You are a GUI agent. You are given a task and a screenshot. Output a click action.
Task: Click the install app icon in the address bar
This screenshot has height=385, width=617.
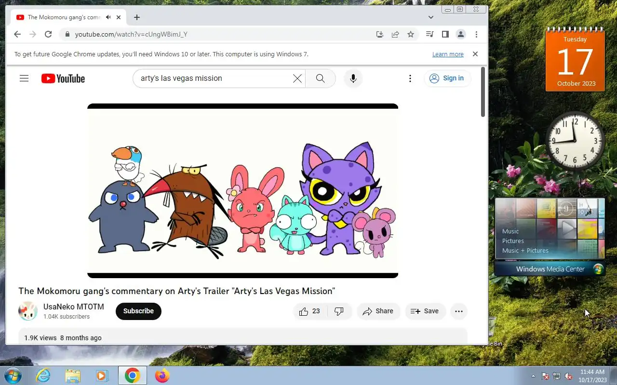point(380,34)
